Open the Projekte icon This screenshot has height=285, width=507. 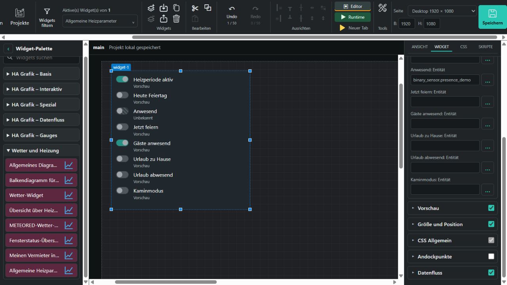(x=20, y=13)
